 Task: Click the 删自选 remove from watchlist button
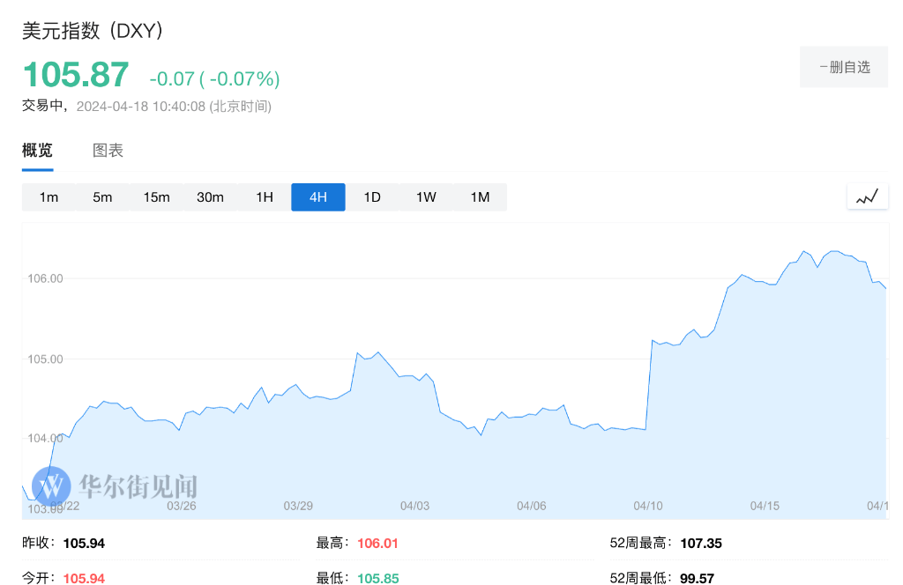pos(844,67)
